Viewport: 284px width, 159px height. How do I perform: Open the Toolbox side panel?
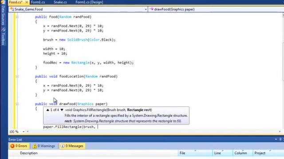point(3,39)
